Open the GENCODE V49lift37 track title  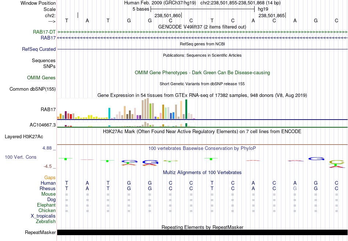(202, 27)
